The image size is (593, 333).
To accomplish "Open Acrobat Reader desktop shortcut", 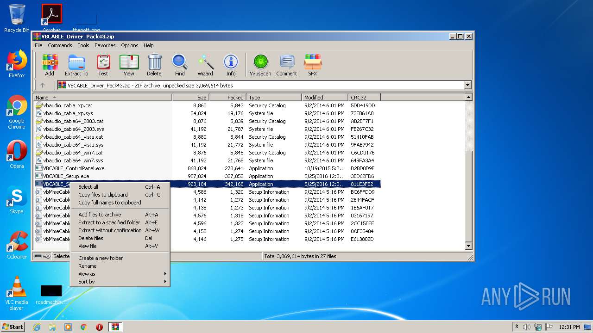I will [x=51, y=18].
